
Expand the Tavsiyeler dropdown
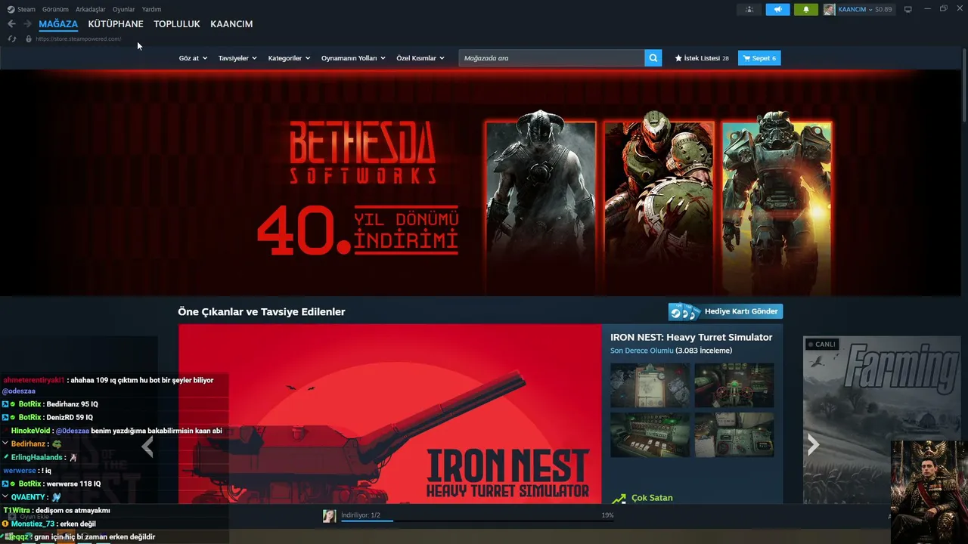(x=237, y=58)
